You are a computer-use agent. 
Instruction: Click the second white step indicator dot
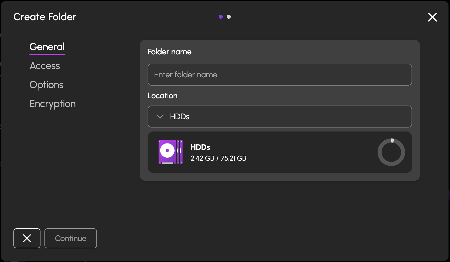coord(229,17)
